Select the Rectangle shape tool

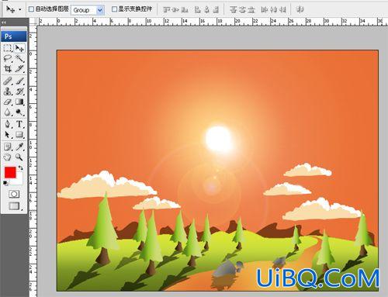pyautogui.click(x=19, y=135)
